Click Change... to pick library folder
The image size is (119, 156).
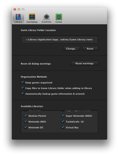72,49
